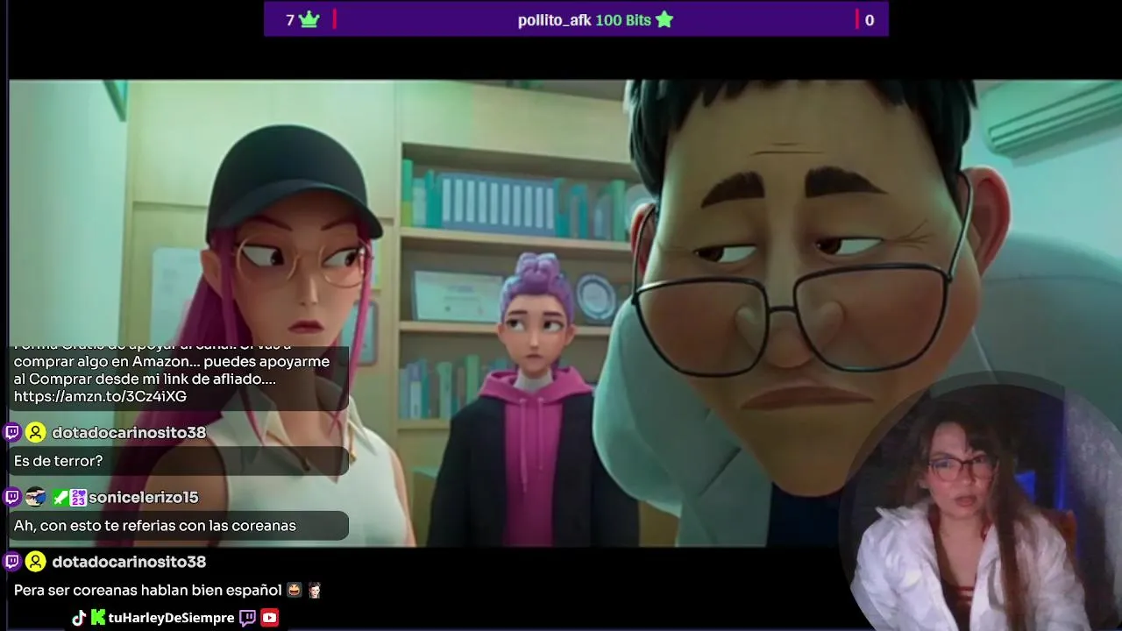Click the green Kick icon in the bottom bar
Image resolution: width=1122 pixels, height=631 pixels.
pos(98,618)
